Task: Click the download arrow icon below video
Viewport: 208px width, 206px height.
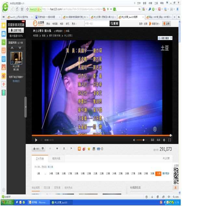Action: coord(64,149)
